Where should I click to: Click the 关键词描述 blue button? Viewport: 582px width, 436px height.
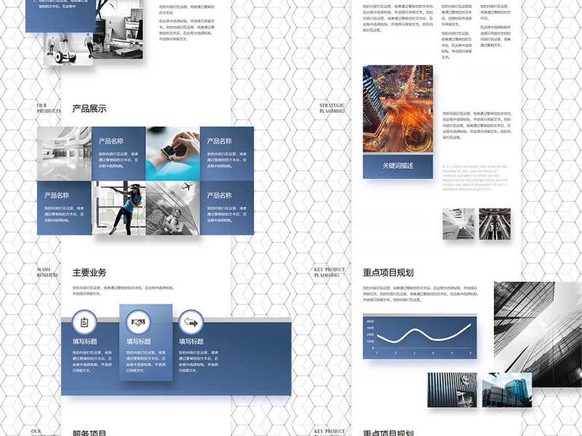[x=397, y=166]
